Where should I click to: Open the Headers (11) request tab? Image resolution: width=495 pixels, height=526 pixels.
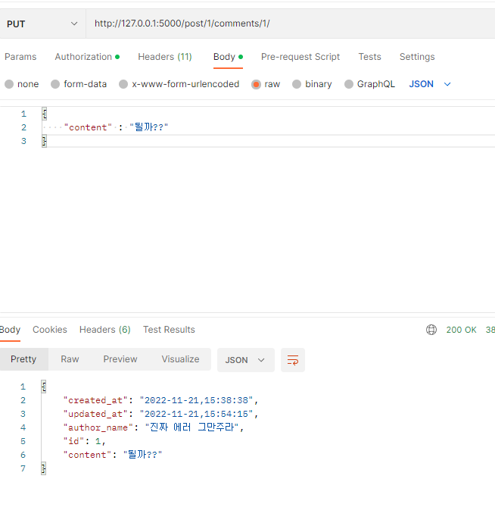165,57
